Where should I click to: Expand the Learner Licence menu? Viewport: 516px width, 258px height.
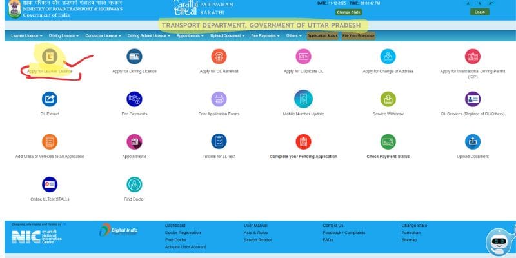pyautogui.click(x=26, y=36)
